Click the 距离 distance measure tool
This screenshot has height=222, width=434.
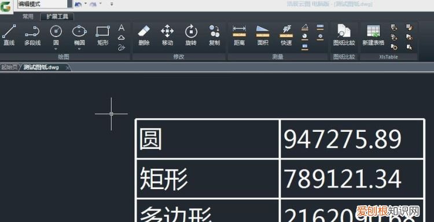[x=239, y=35]
